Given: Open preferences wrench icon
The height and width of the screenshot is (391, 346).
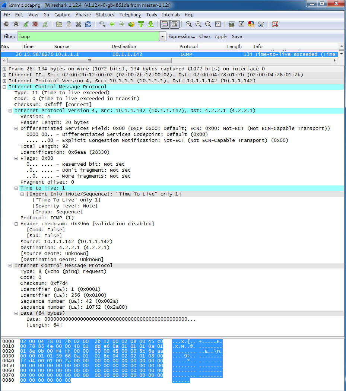Looking at the screenshot, I should (x=261, y=24).
